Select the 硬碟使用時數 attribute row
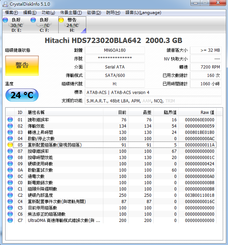 pyautogui.click(x=111, y=164)
